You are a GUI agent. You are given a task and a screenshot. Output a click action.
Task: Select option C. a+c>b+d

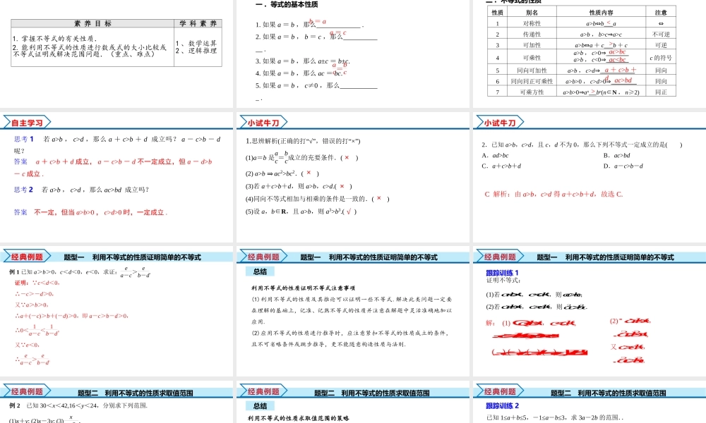(x=501, y=166)
